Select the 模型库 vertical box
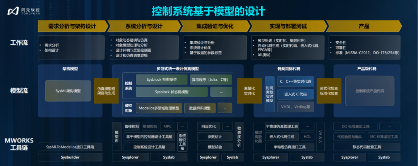The height and width of the screenshot is (166, 418). click(116, 137)
